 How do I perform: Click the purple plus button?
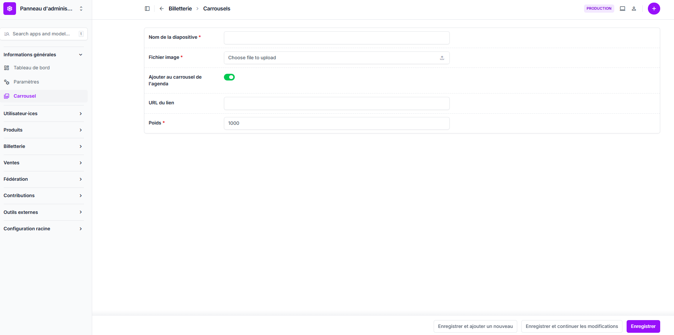point(654,9)
